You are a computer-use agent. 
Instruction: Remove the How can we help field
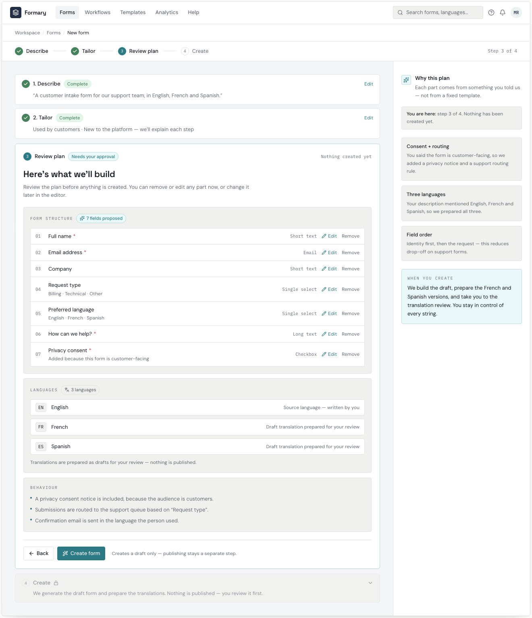point(351,334)
